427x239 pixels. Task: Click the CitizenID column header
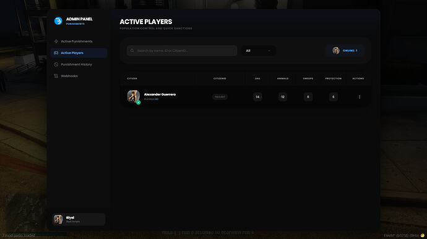tap(220, 78)
